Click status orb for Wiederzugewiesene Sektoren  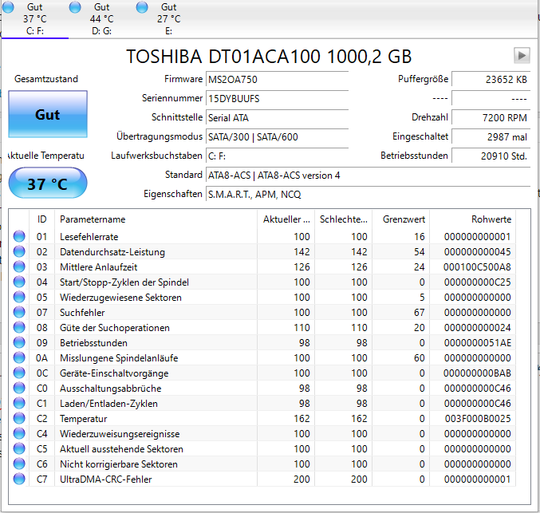tap(19, 297)
